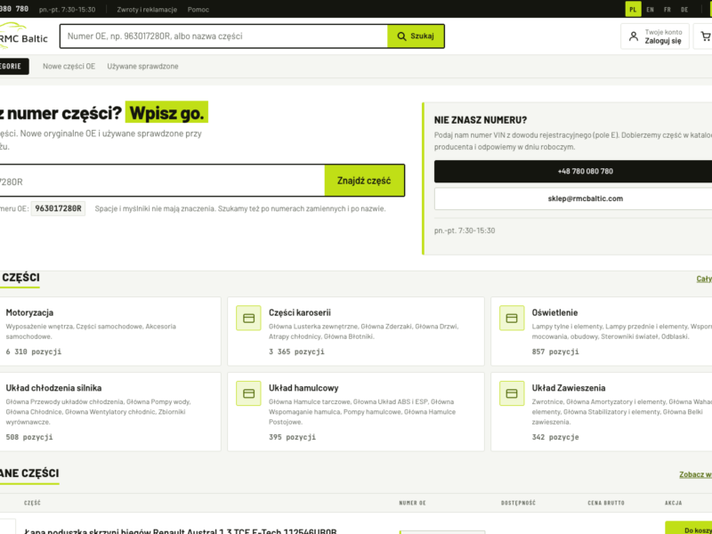
Task: Click the '342 pozycje' count
Action: pyautogui.click(x=555, y=437)
